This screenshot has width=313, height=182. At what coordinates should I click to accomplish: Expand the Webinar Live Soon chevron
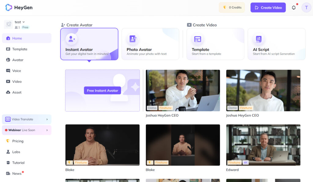coord(47,130)
